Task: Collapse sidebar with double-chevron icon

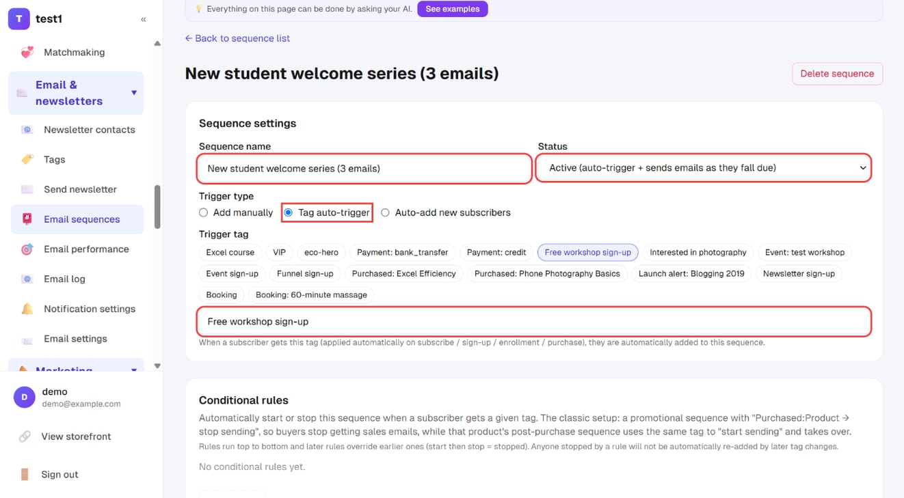Action: pos(144,19)
